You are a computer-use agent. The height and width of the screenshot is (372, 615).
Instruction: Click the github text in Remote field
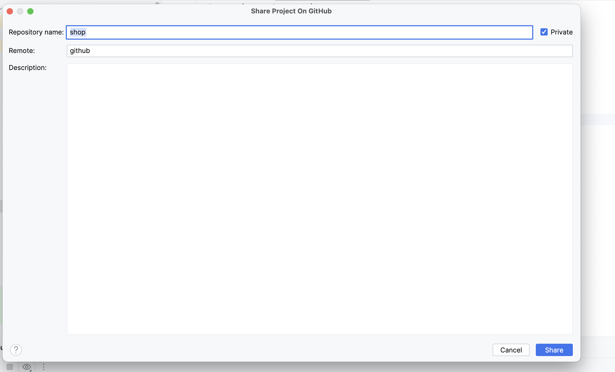point(80,51)
